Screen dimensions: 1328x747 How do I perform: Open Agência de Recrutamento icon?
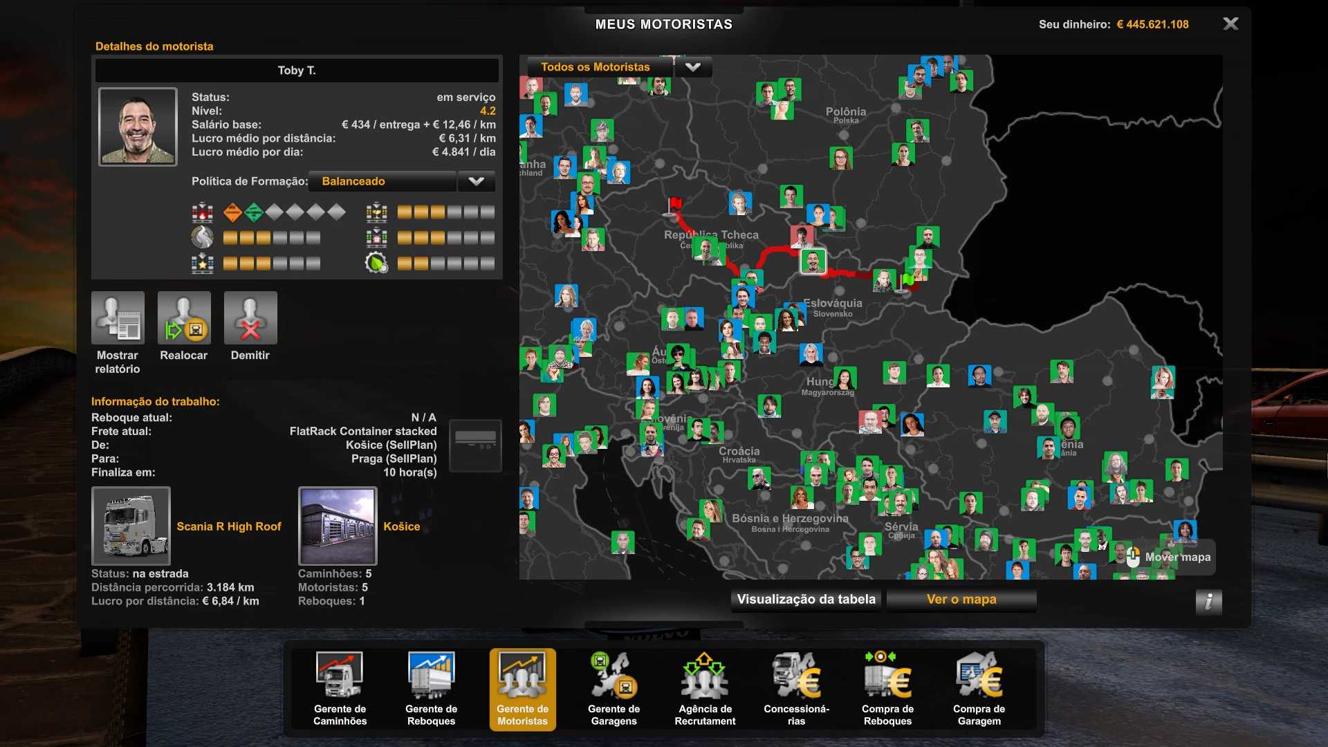click(705, 688)
